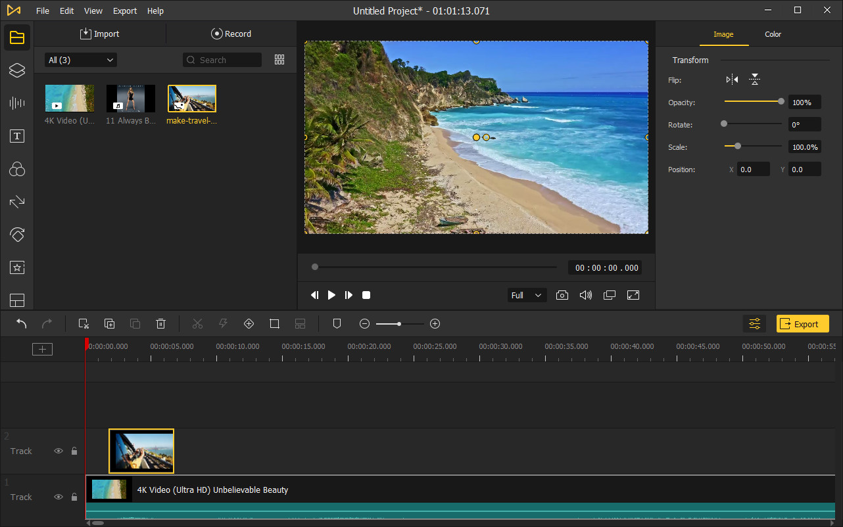Toggle visibility of Track 2
Viewport: 843px width, 527px height.
(x=59, y=451)
